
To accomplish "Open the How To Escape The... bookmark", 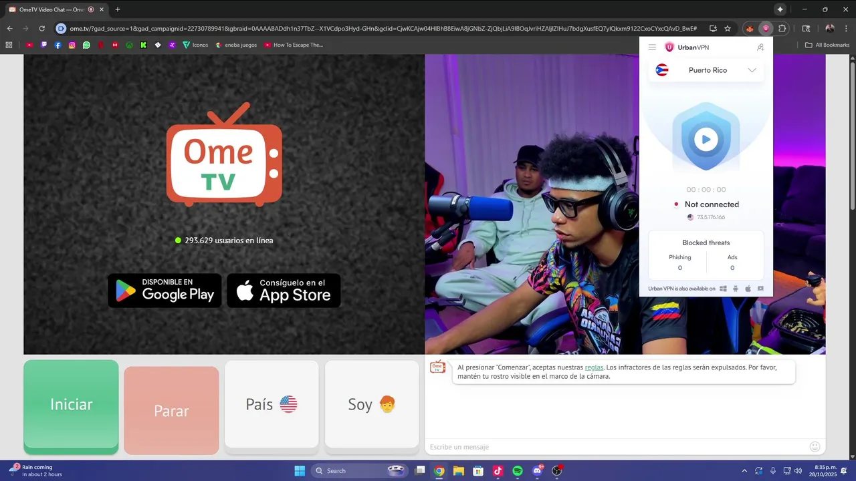I will (x=294, y=45).
